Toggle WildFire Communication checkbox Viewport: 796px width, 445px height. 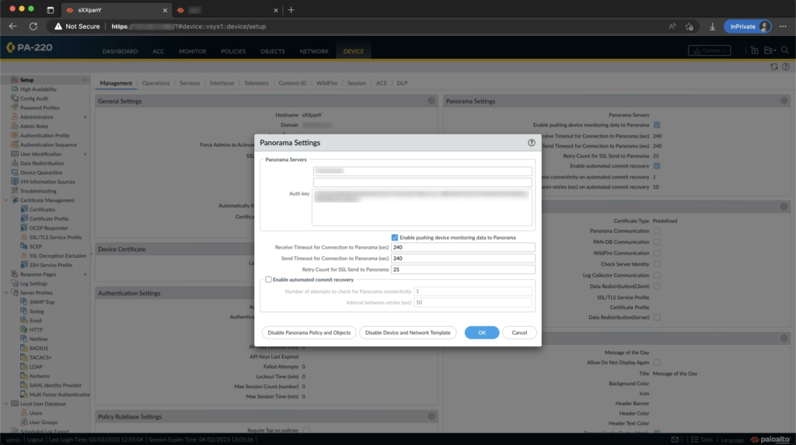point(656,253)
